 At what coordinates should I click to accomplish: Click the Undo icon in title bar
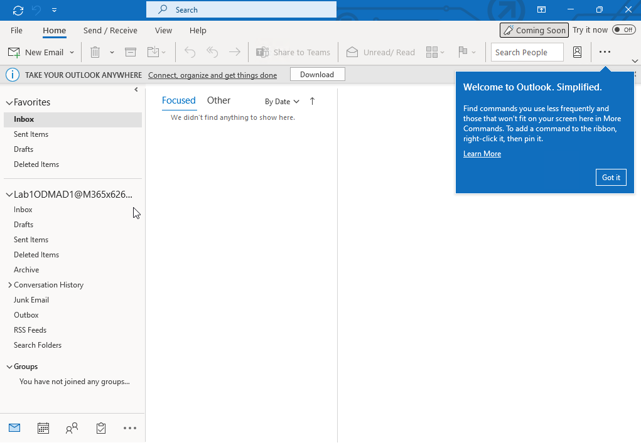pos(36,10)
